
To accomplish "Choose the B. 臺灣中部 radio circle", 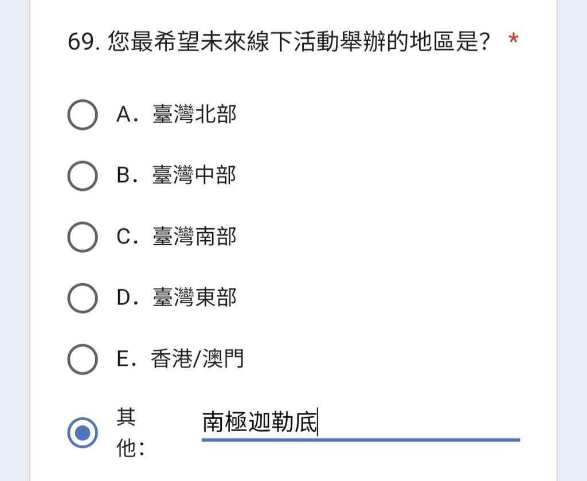I will tap(83, 176).
